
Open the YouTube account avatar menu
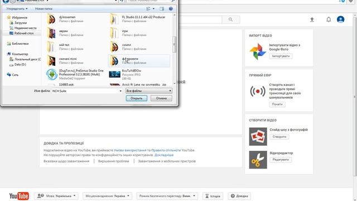tap(341, 20)
